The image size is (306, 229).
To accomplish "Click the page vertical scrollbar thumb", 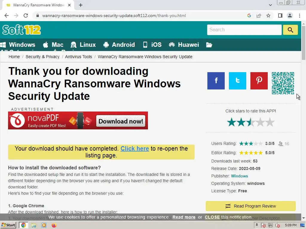I will pos(304,43).
